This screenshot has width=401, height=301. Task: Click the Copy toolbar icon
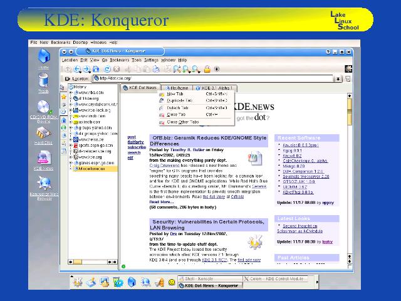[138, 69]
